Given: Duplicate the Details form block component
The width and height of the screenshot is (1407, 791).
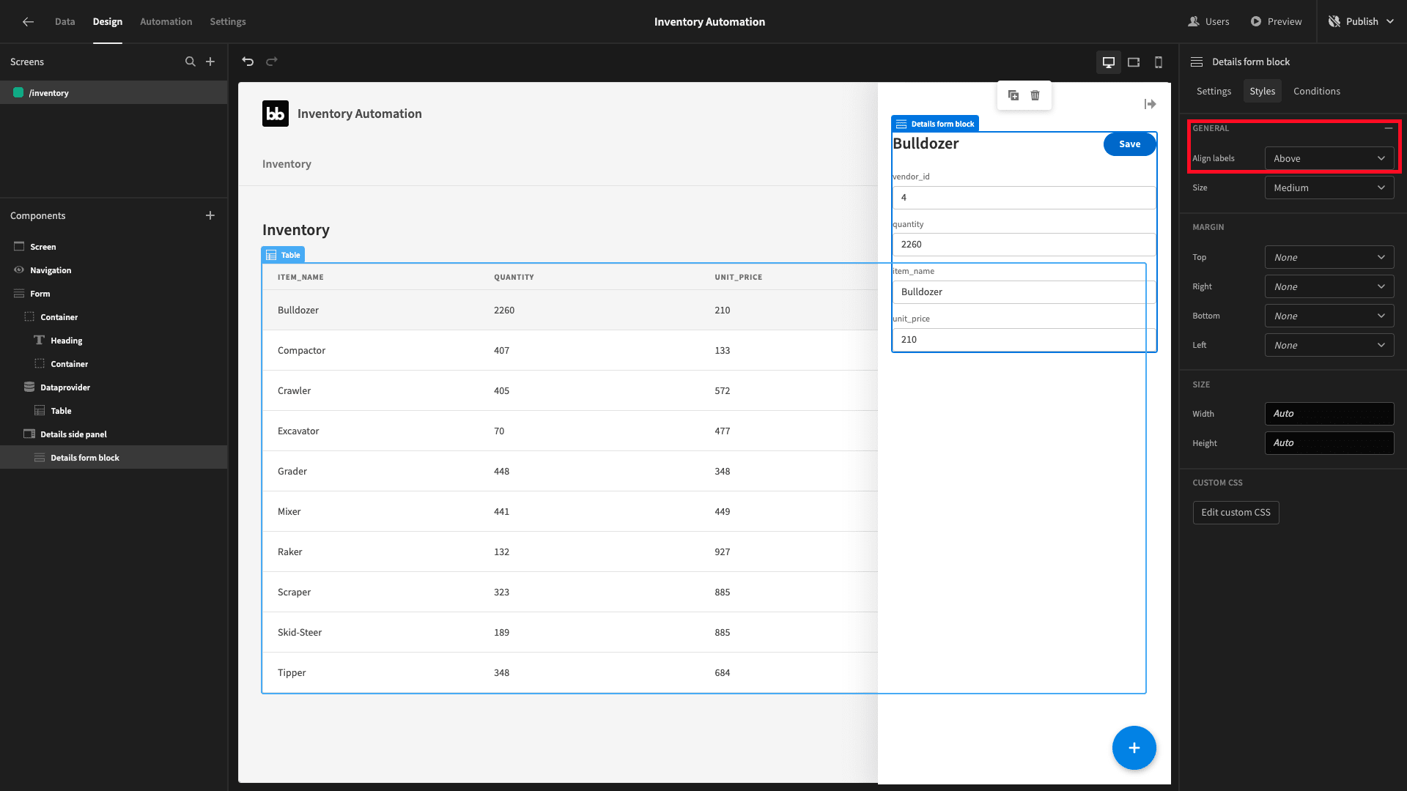Looking at the screenshot, I should (x=1013, y=95).
